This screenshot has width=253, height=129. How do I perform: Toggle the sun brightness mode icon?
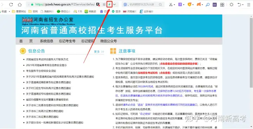click(231, 5)
